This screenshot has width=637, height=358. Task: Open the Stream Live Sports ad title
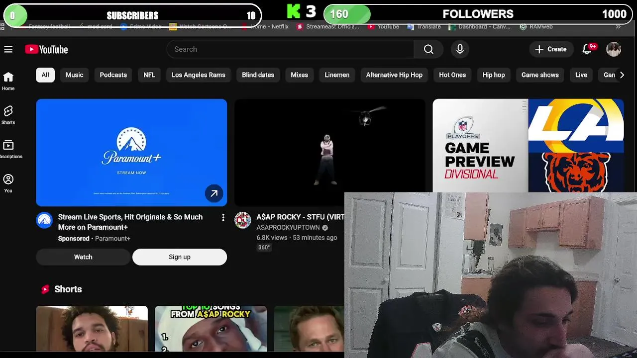coord(130,222)
